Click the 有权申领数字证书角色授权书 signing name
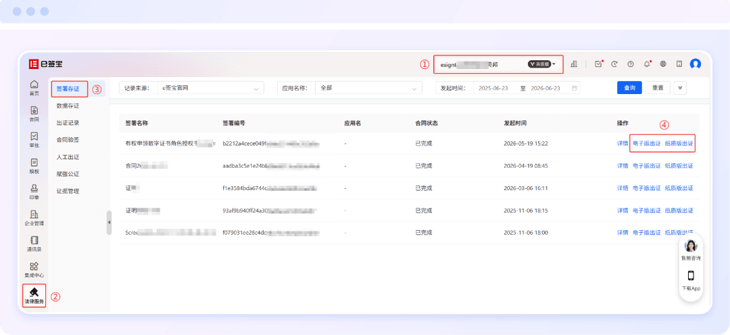Viewport: 730px width, 335px height. 170,143
